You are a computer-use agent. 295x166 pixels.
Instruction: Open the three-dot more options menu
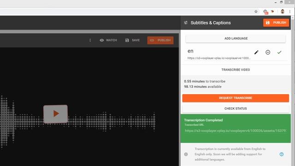click(90, 40)
